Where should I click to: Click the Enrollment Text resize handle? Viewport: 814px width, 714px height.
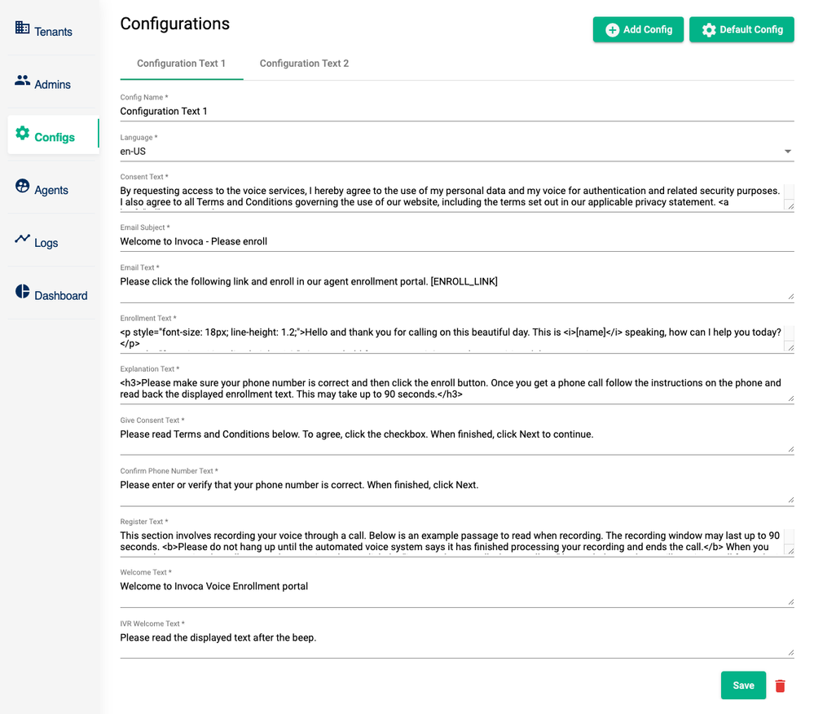pos(790,347)
